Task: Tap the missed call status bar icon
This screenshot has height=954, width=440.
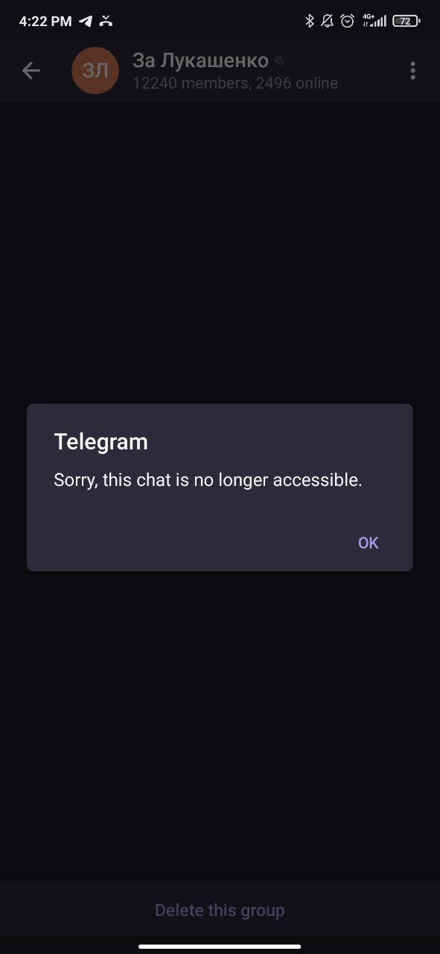Action: click(x=106, y=21)
